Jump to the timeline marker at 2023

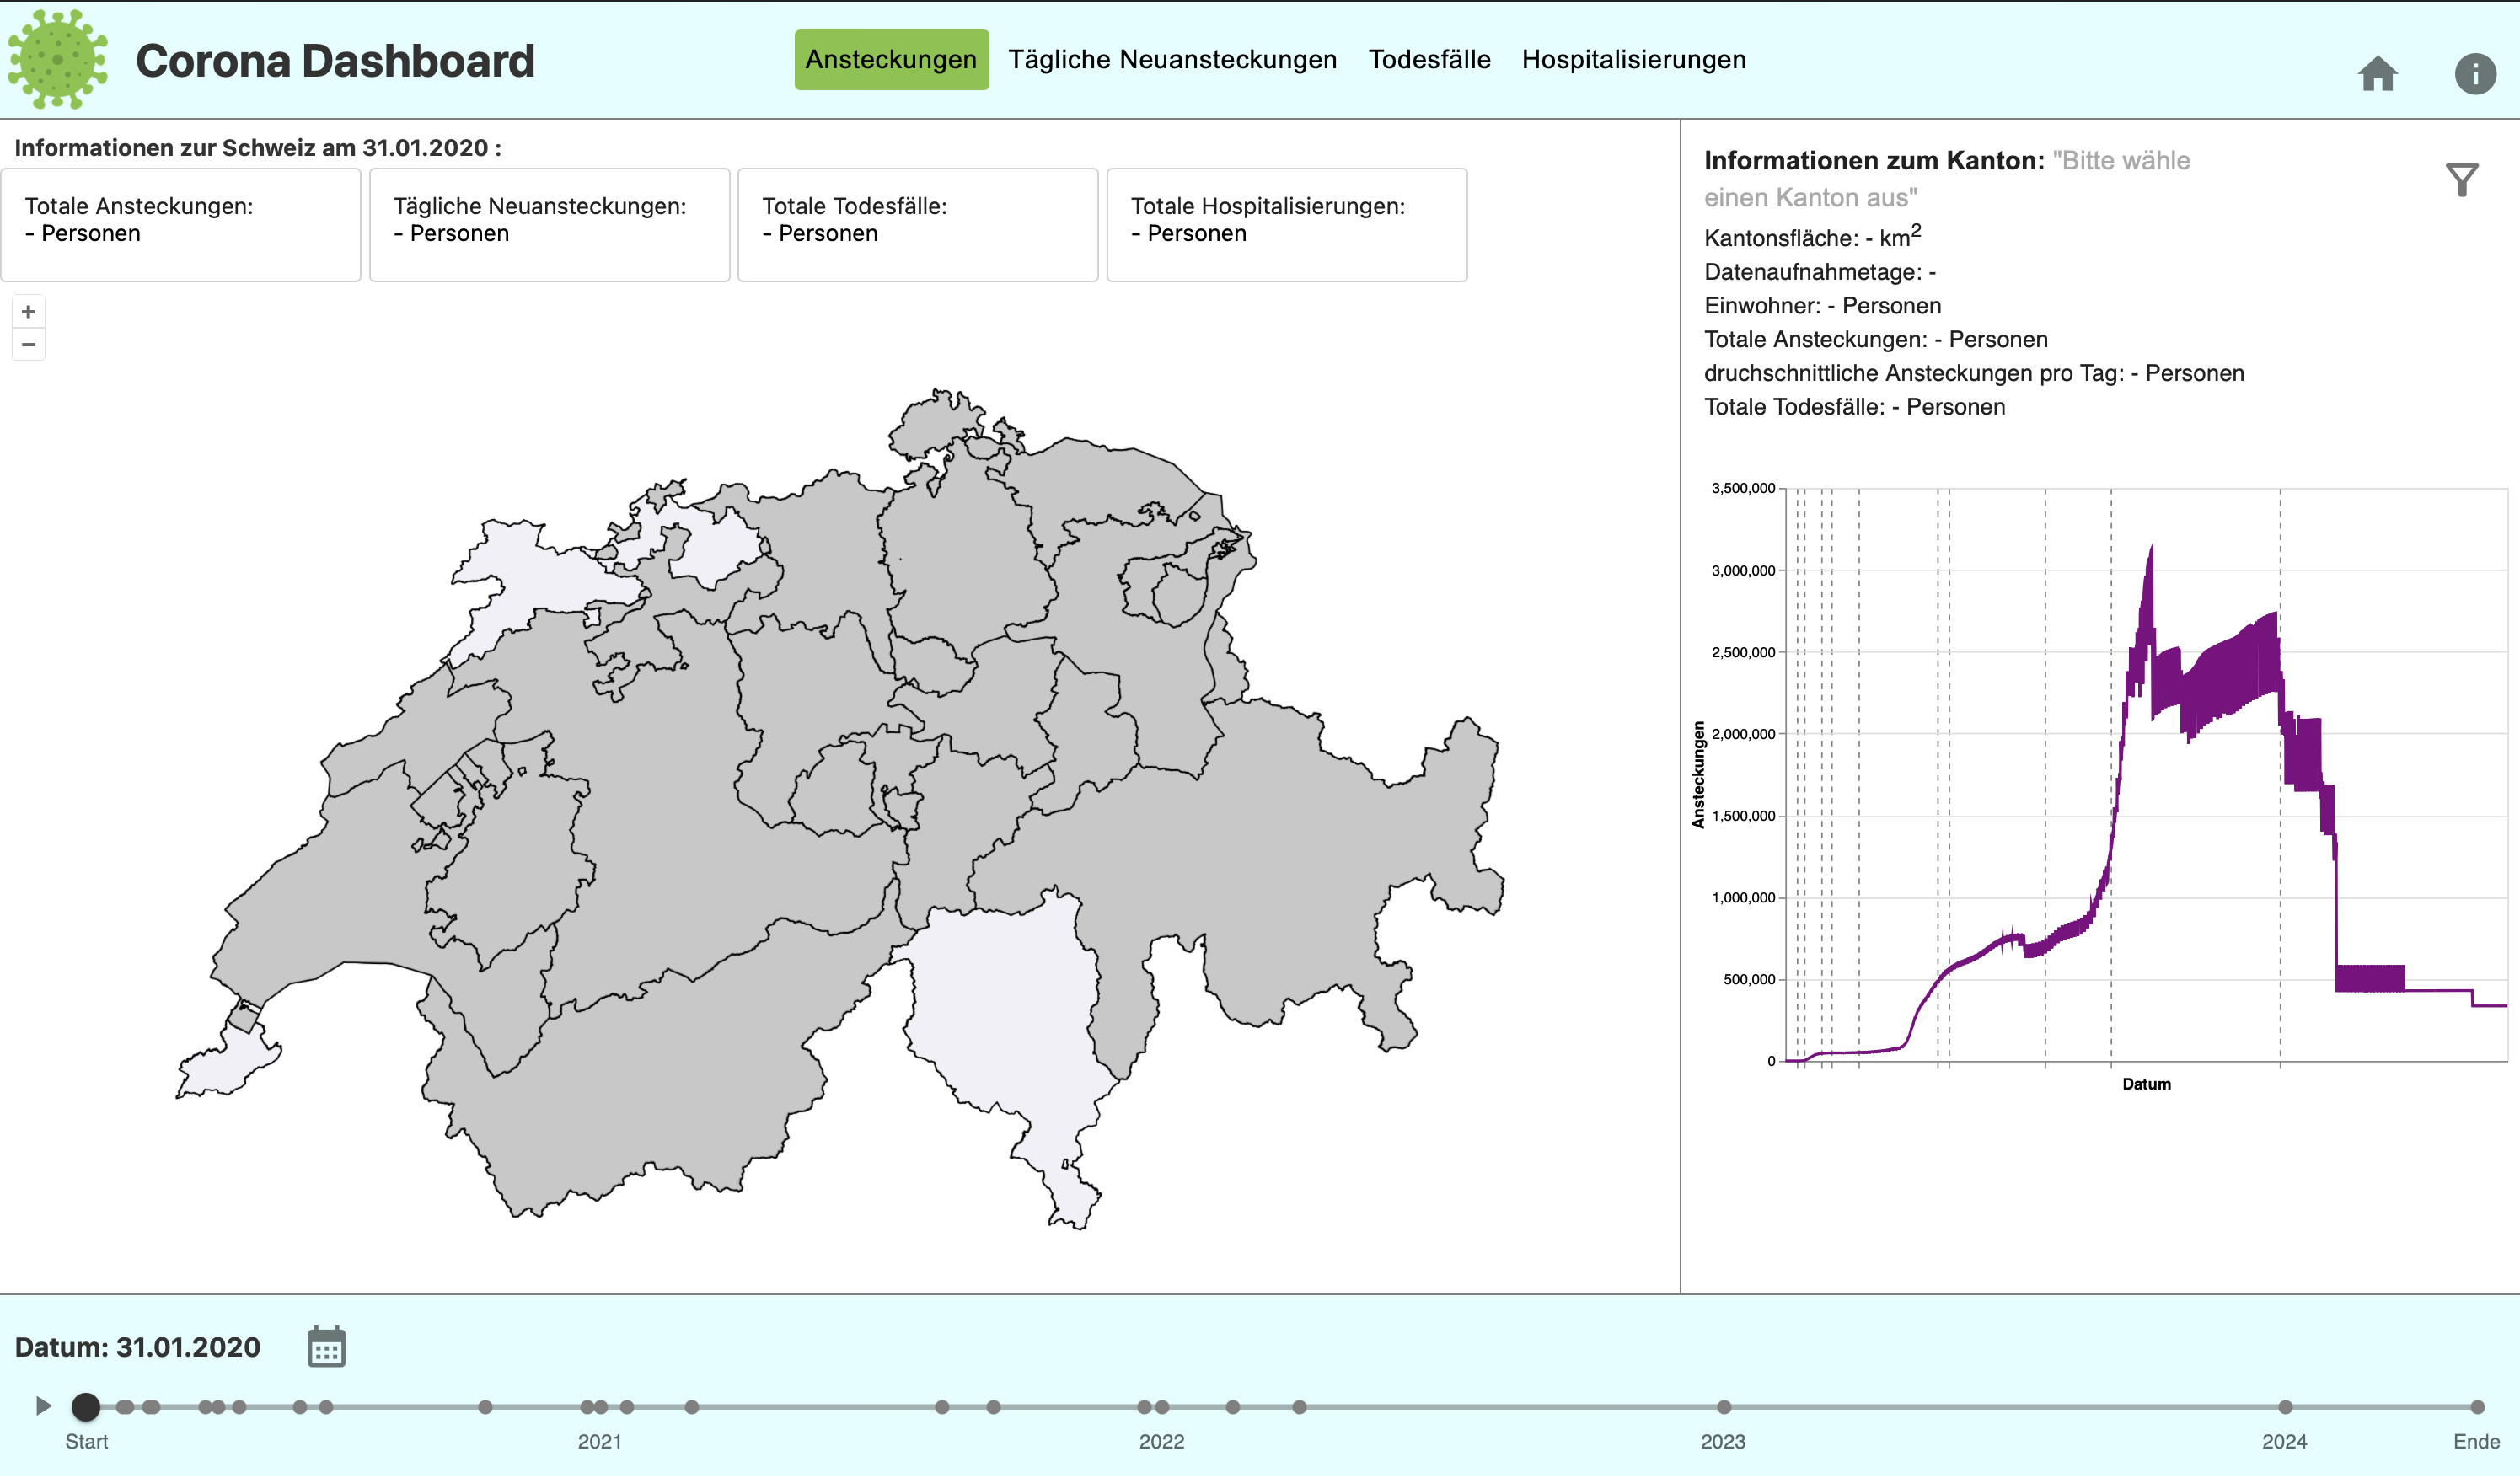click(x=1724, y=1407)
